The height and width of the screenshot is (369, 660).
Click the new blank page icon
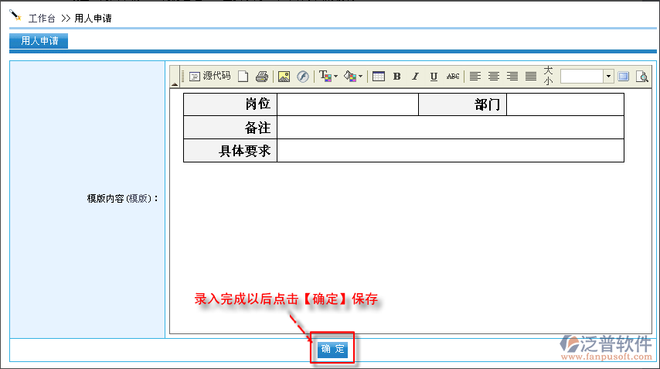(243, 77)
